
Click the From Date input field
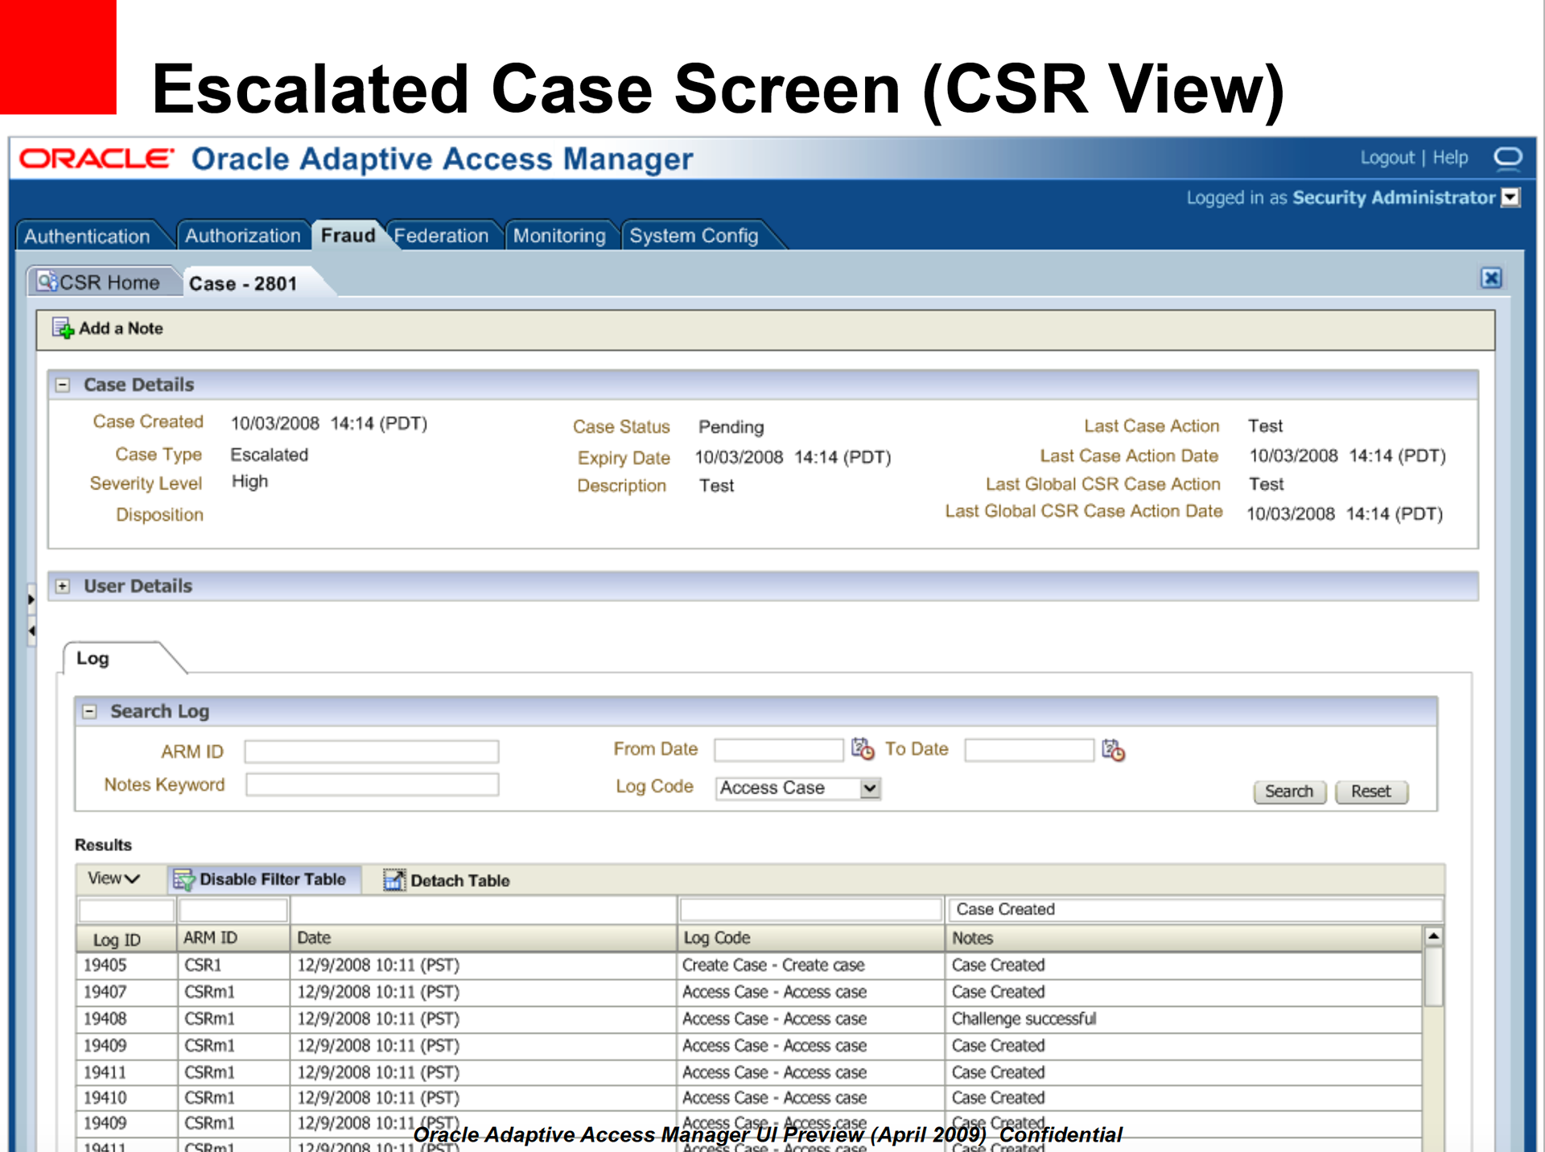pos(778,750)
